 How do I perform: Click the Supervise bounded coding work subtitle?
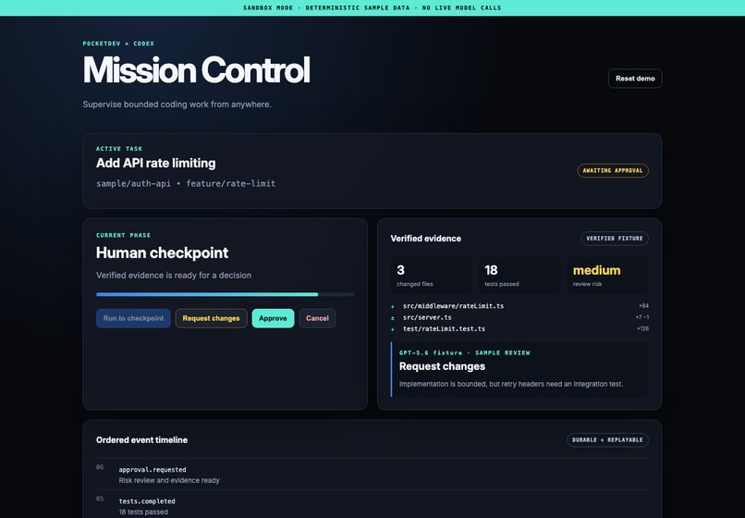(177, 105)
